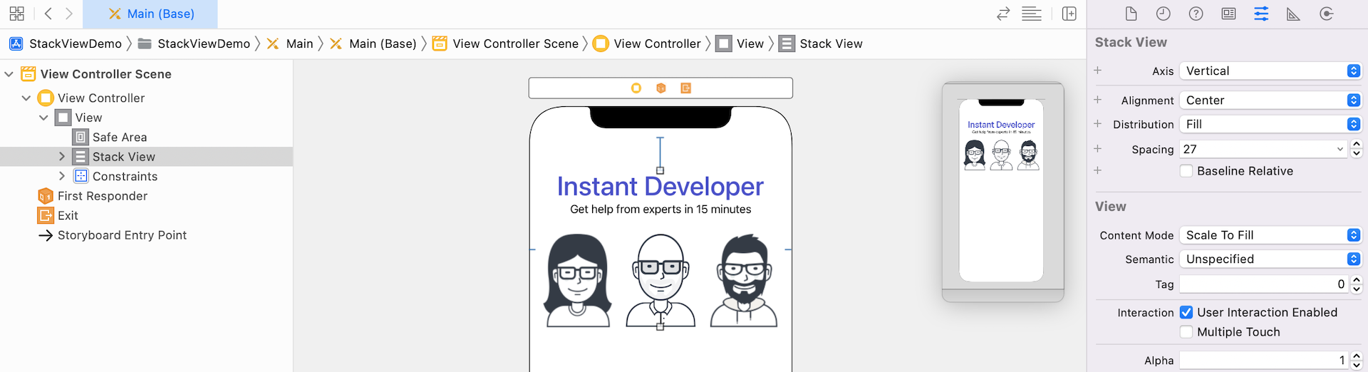The height and width of the screenshot is (372, 1368).
Task: Enable Baseline Relative checkbox
Action: click(1186, 171)
